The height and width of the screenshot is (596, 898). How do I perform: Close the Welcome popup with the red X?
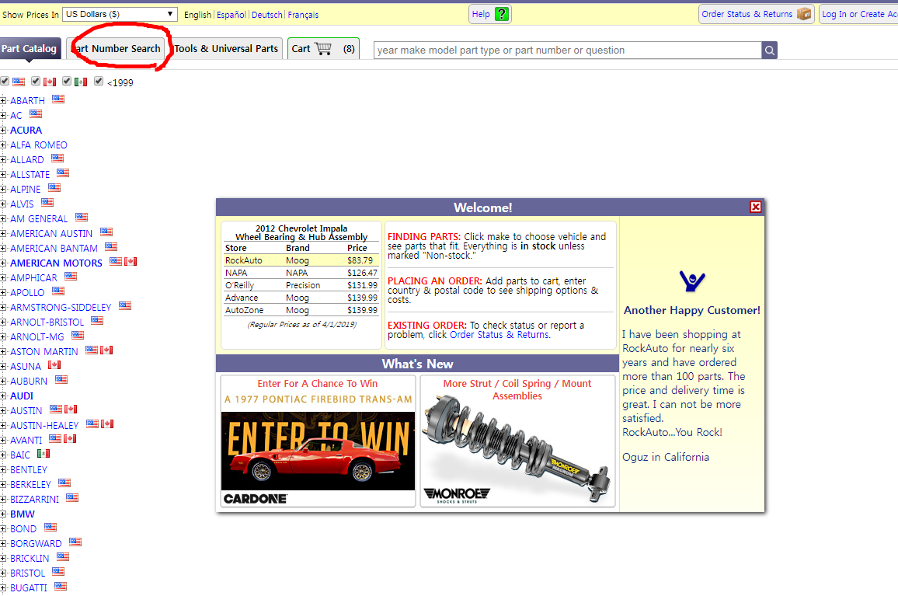pos(755,207)
